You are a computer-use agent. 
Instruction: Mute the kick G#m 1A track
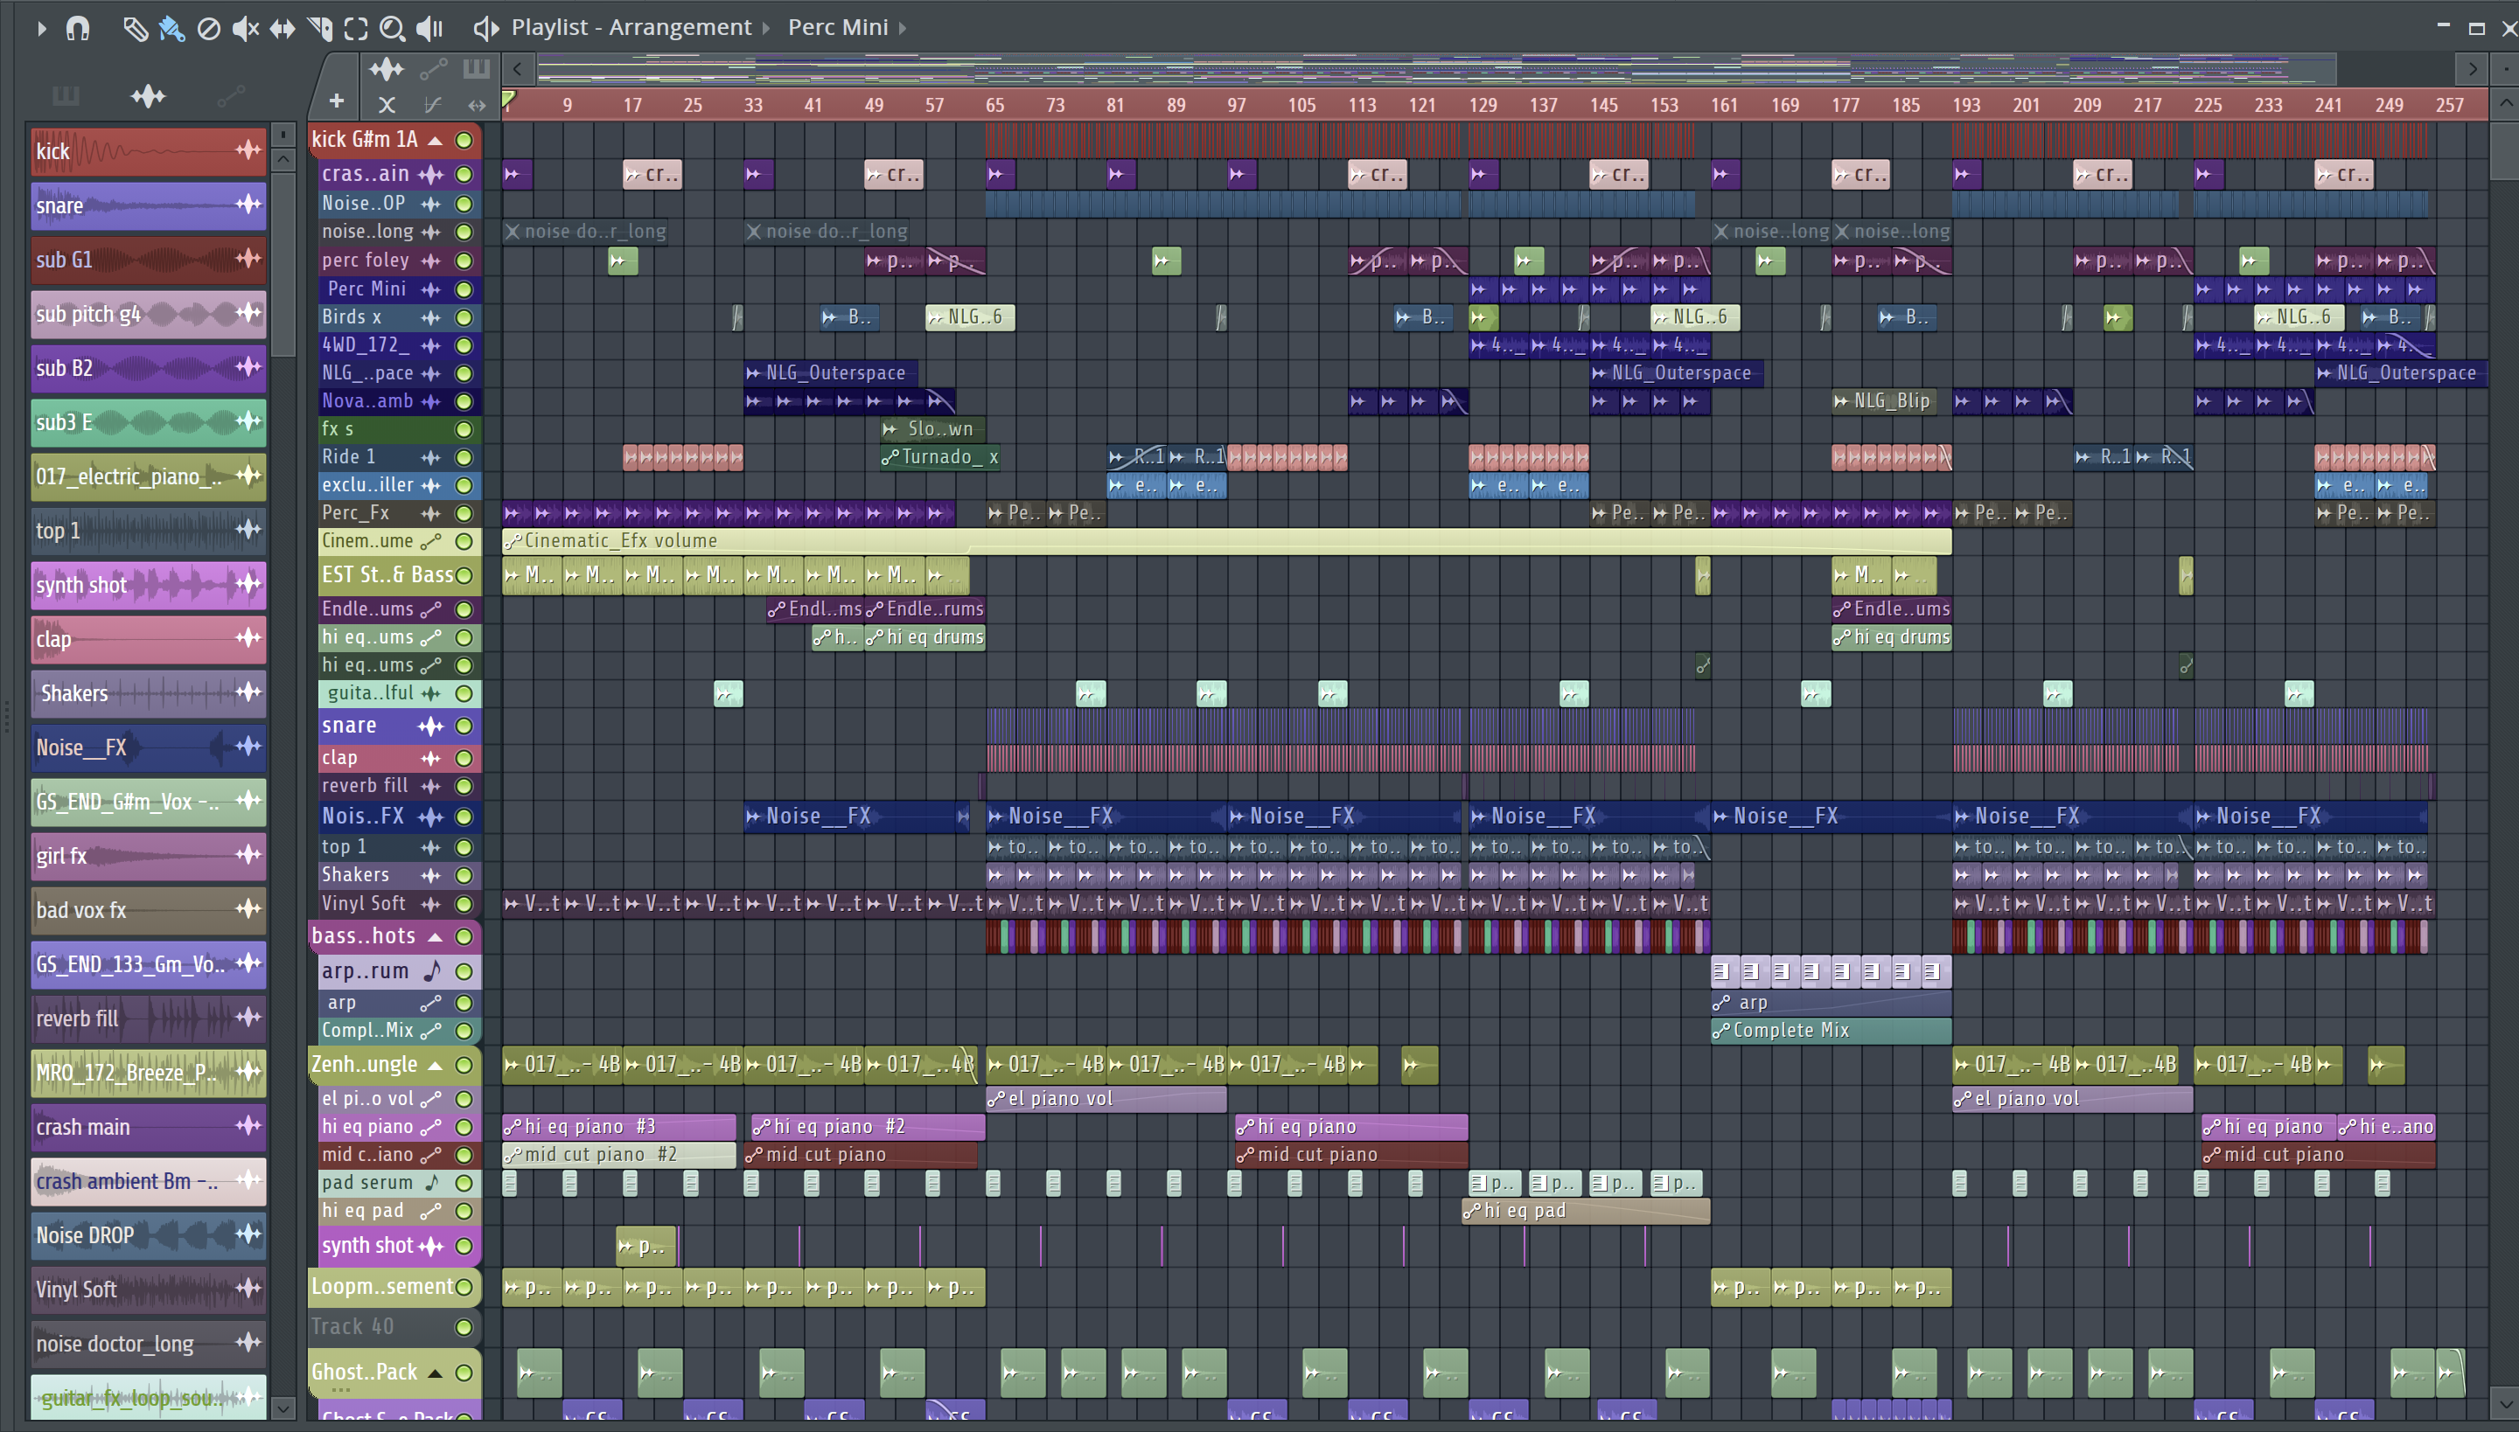(464, 140)
